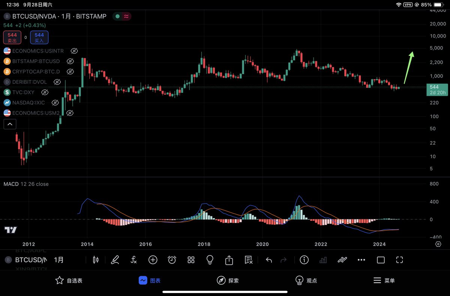Tap the VPN status indicator
The width and height of the screenshot is (450, 296).
click(x=408, y=5)
